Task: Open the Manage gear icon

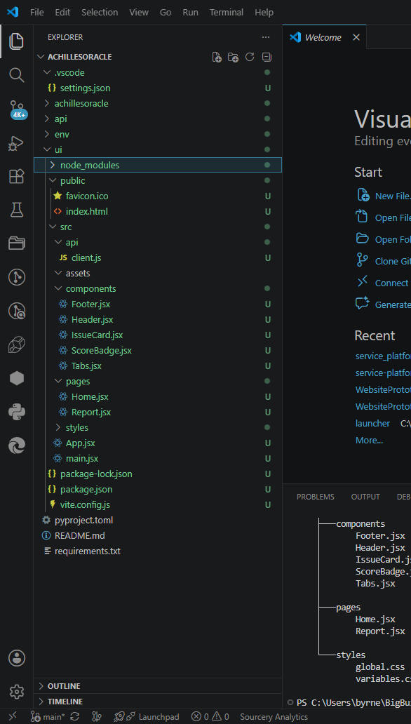Action: pyautogui.click(x=17, y=691)
